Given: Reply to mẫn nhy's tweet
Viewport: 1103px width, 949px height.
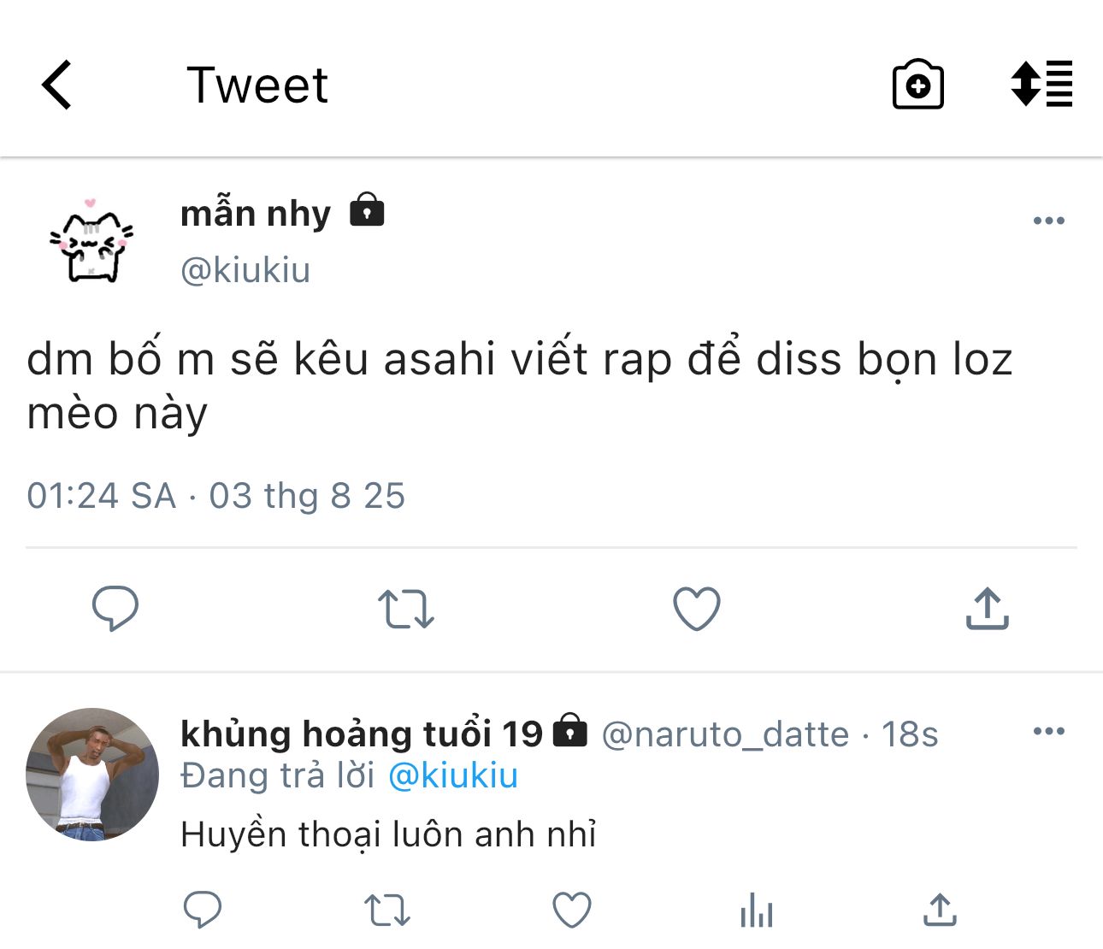Looking at the screenshot, I should 115,608.
